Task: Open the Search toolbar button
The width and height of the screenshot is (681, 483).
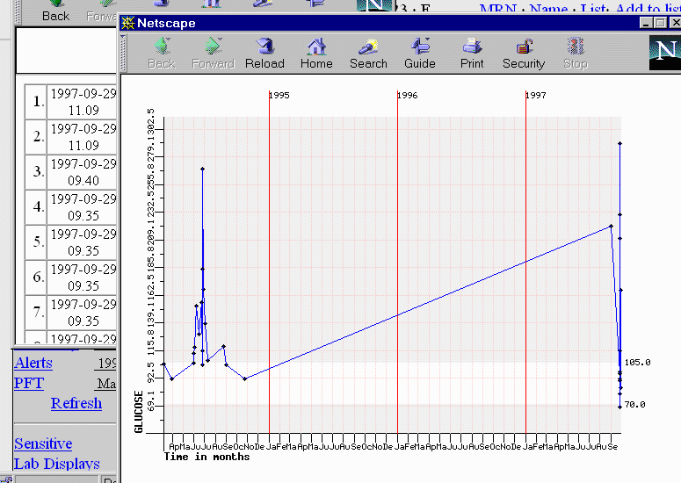Action: coord(368,53)
